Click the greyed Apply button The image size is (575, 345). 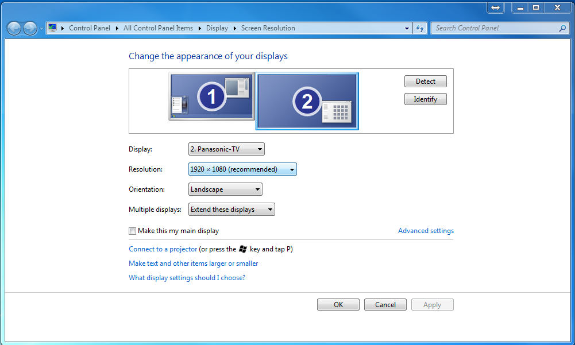point(432,305)
